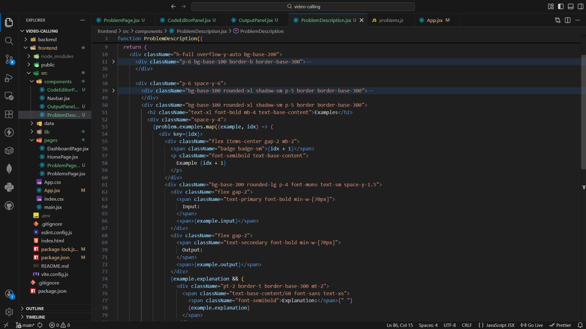Open Navbar.jsx in the file tree

[58, 98]
